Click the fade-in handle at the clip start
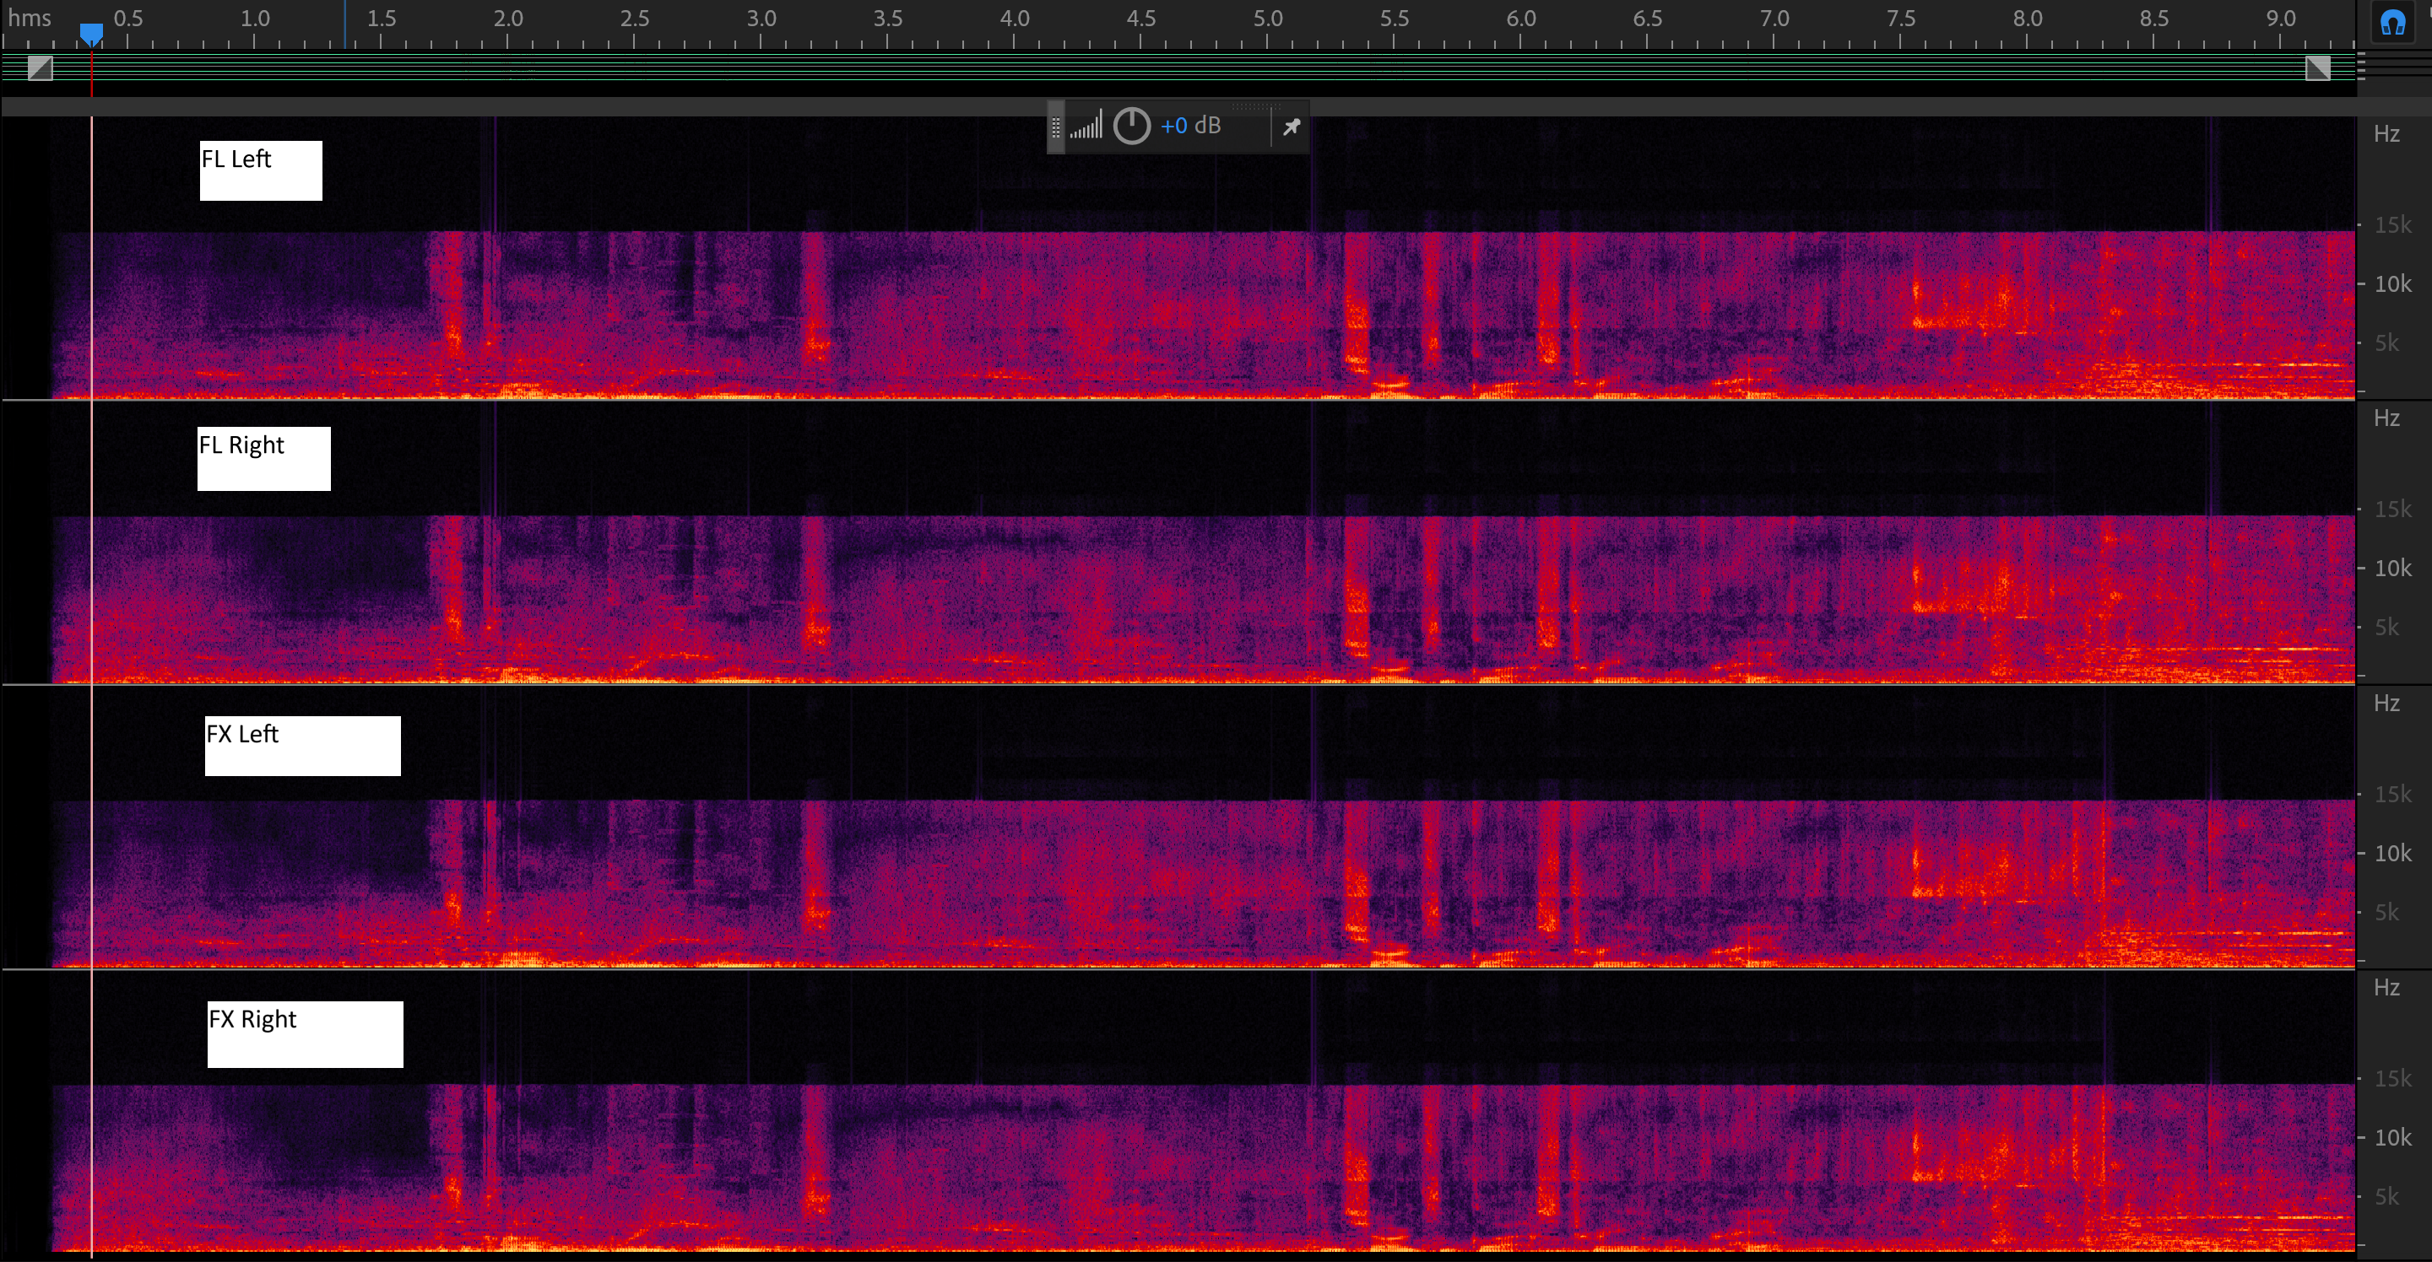This screenshot has width=2432, height=1262. coord(40,68)
